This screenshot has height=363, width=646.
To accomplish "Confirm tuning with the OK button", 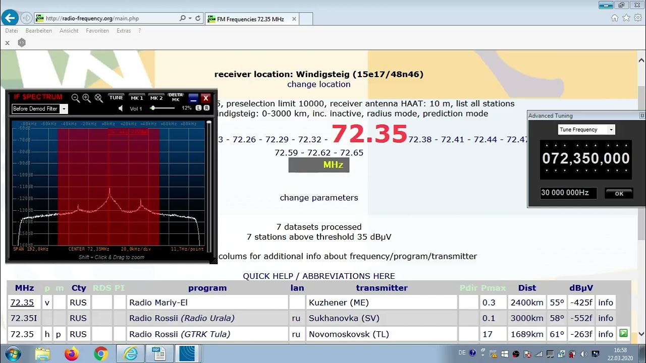I will click(619, 193).
